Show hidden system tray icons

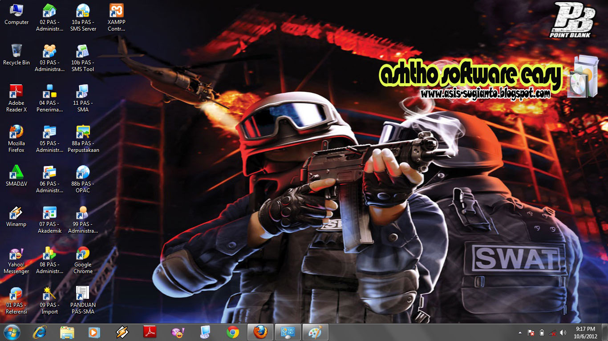[520, 333]
